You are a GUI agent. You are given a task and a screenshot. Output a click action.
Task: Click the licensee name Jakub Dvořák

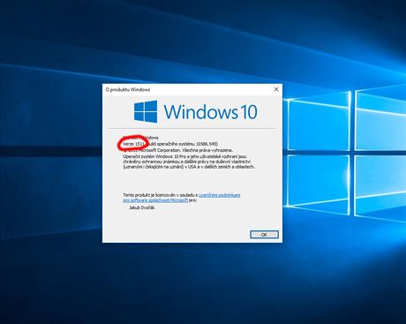tap(141, 207)
